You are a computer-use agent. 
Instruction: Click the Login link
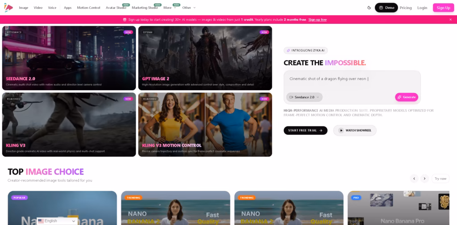point(422,8)
